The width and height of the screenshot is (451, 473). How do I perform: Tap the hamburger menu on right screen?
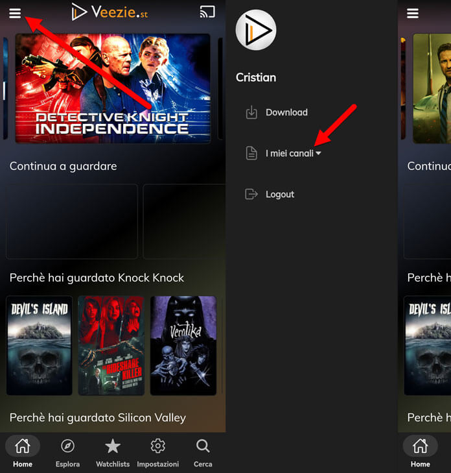[413, 14]
